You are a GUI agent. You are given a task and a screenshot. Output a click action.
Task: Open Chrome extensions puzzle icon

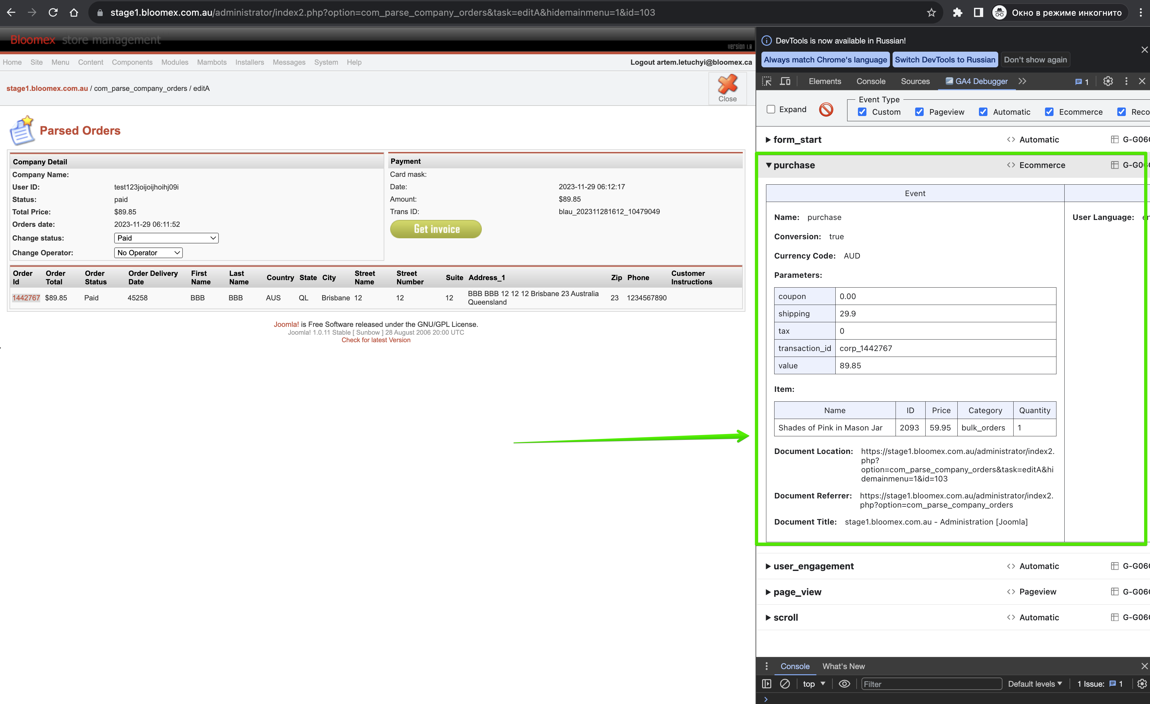click(957, 13)
